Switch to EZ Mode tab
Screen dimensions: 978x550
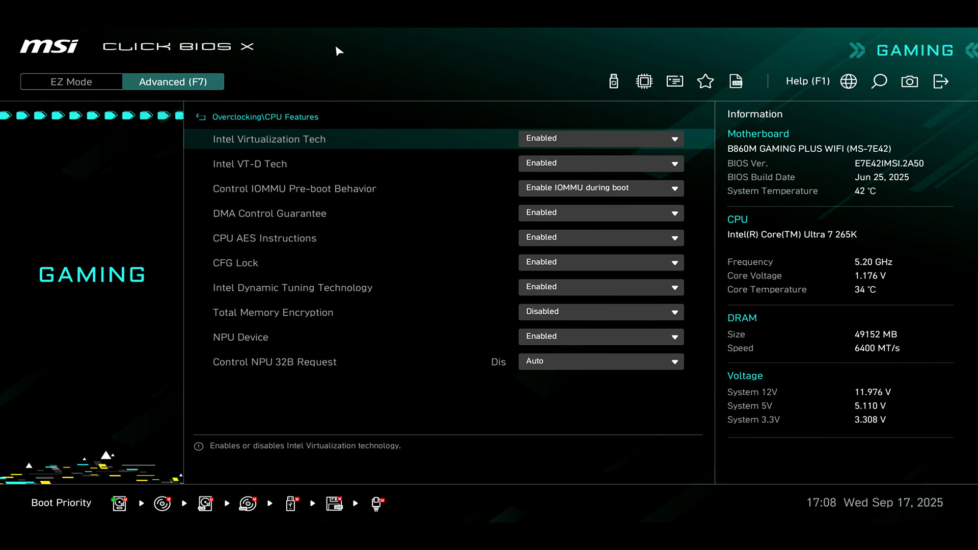[x=71, y=81]
